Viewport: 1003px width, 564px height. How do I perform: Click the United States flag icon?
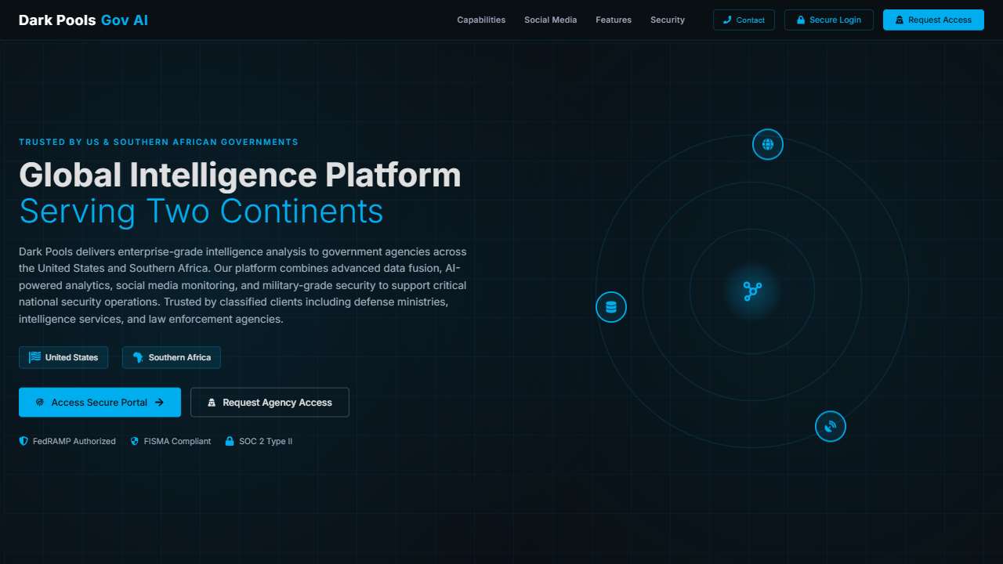tap(34, 357)
